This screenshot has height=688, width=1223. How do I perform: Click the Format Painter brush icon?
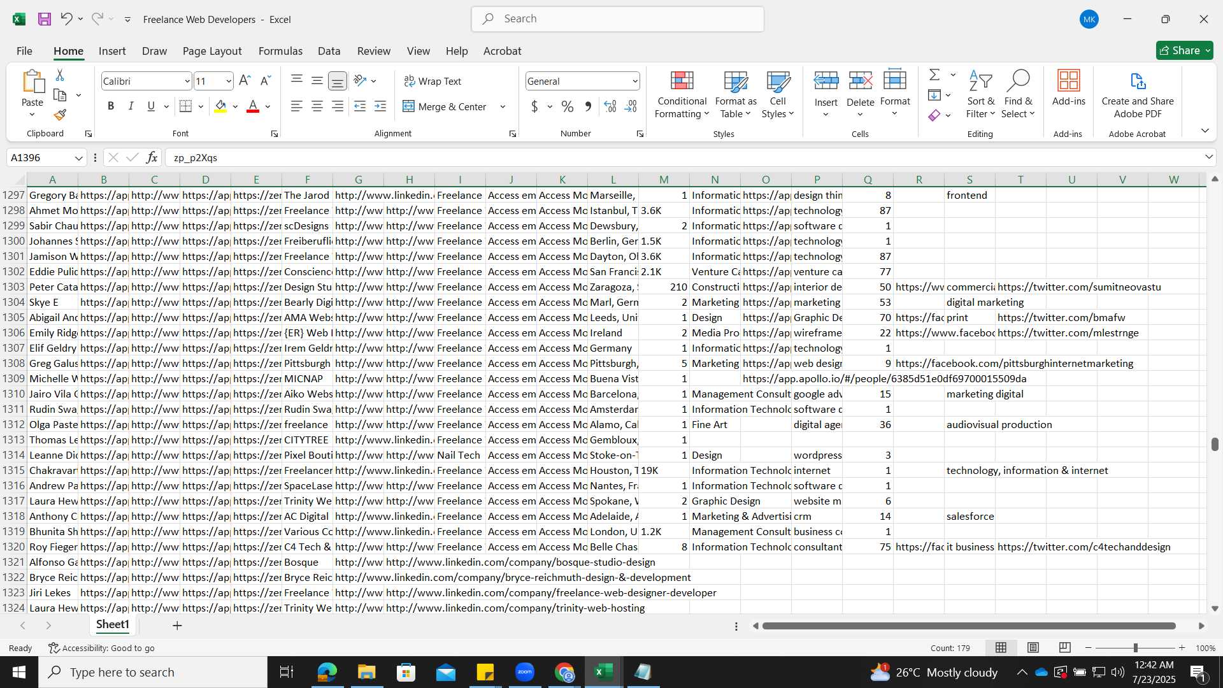pos(60,115)
